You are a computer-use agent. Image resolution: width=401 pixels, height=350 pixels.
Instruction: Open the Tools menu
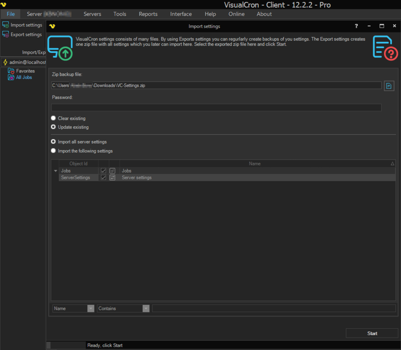(120, 14)
